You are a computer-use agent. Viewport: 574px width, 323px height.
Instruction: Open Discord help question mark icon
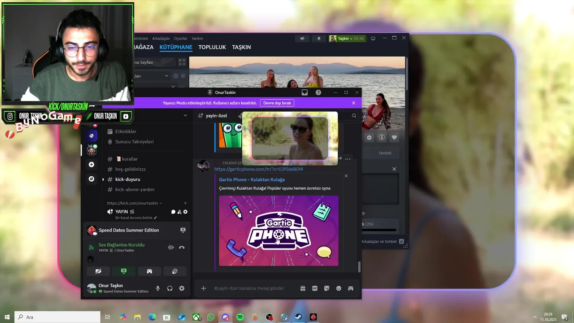pyautogui.click(x=318, y=92)
